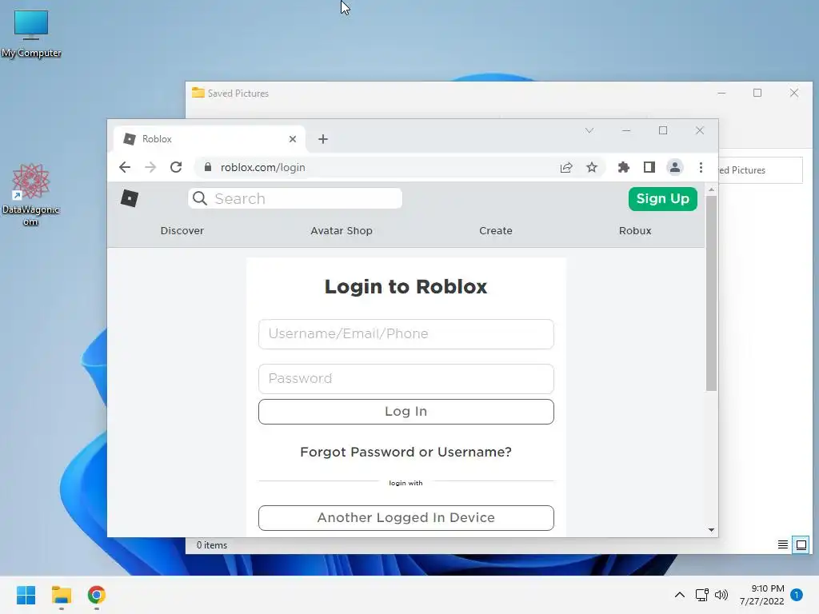Image resolution: width=819 pixels, height=614 pixels.
Task: Minimize the Chrome window
Action: click(626, 130)
